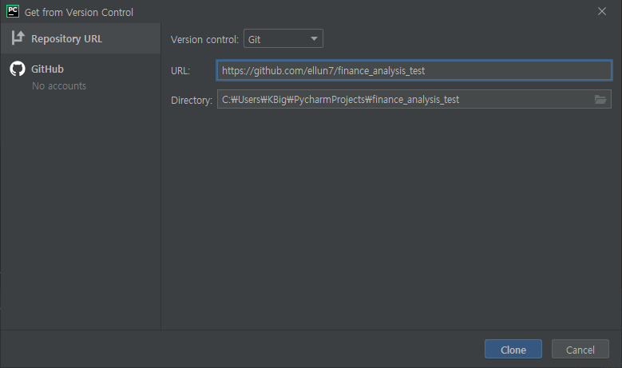Click the 'Version control:' label
This screenshot has height=368, width=622.
(x=204, y=39)
